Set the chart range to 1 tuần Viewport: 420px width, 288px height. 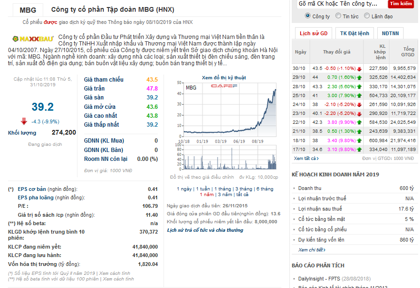(203, 189)
